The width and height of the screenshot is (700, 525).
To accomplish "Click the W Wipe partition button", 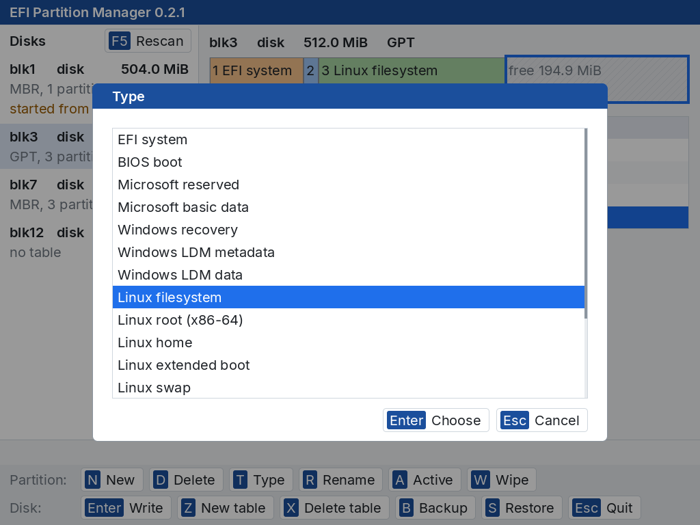I will click(x=502, y=480).
